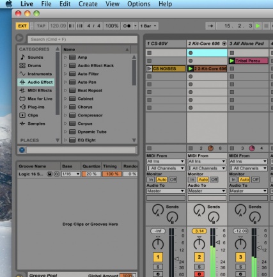This screenshot has width=273, height=277.
Task: Click the groove Timing 100 % value
Action: (112, 174)
